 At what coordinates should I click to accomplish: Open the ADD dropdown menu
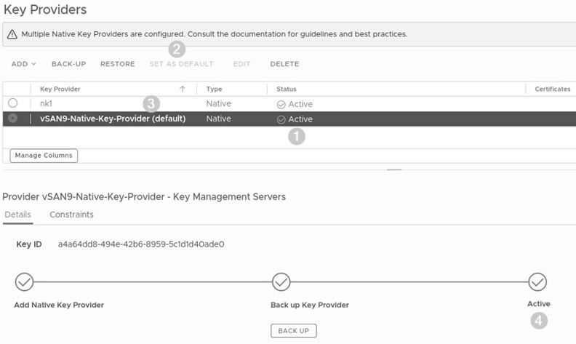pos(23,64)
